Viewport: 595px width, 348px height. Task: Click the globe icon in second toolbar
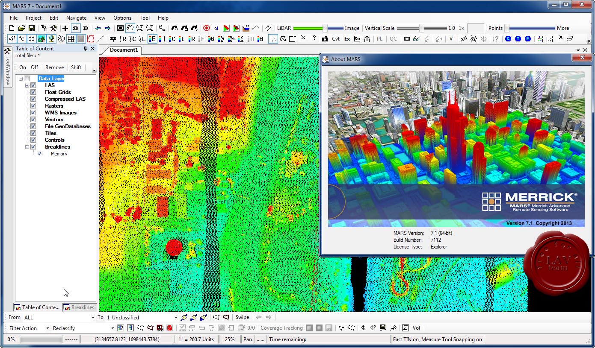point(51,39)
